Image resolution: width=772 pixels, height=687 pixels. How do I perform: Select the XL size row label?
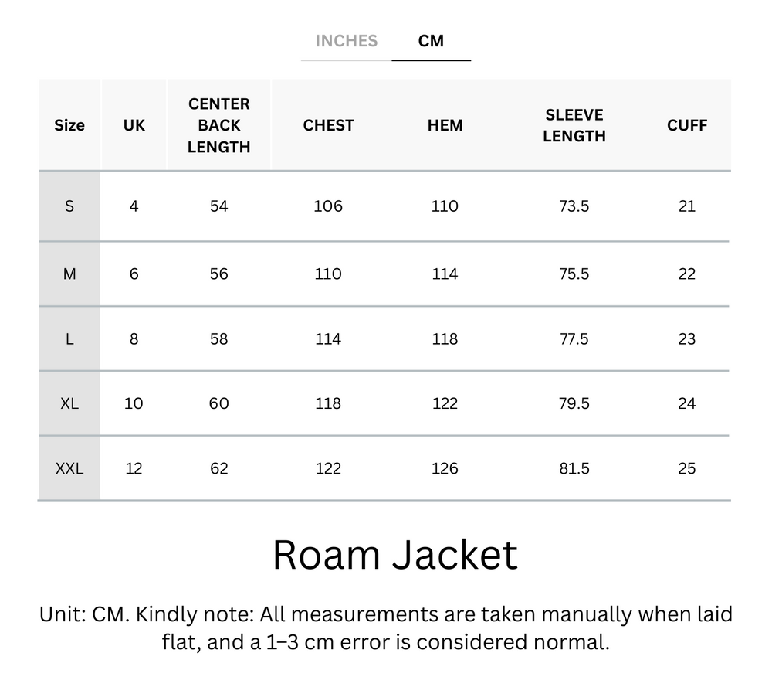point(69,403)
